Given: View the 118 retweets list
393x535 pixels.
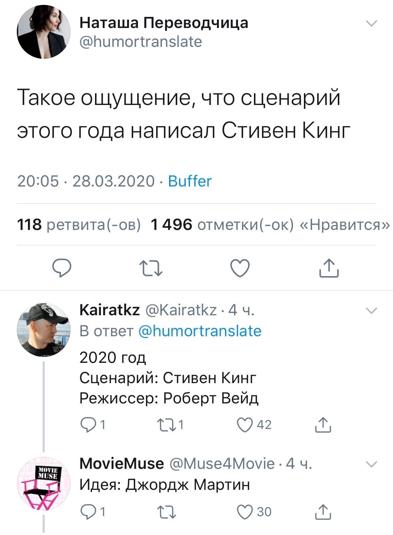Looking at the screenshot, I should [79, 225].
